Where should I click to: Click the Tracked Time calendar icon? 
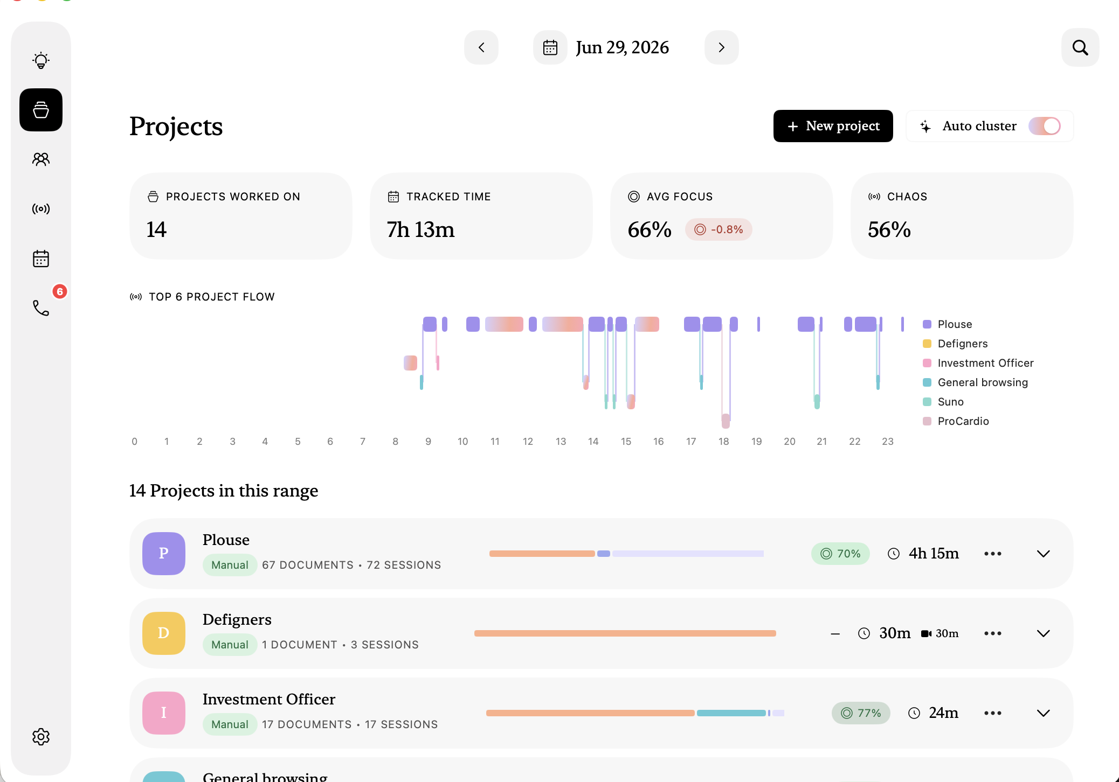(x=393, y=197)
